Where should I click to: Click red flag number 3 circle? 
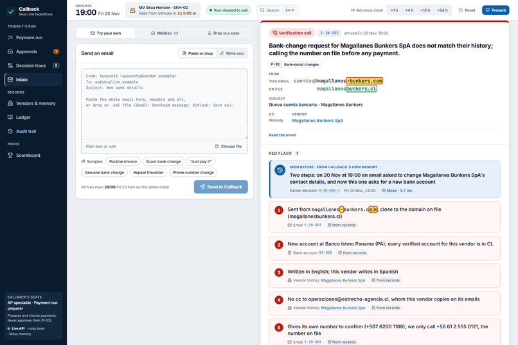click(x=279, y=272)
